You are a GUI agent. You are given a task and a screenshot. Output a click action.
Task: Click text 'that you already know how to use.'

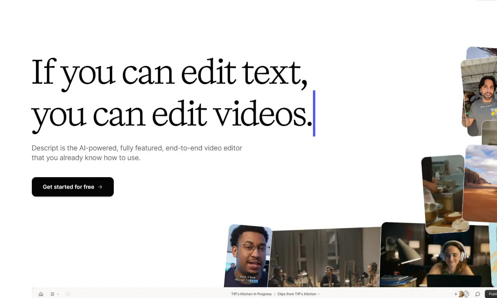point(86,158)
